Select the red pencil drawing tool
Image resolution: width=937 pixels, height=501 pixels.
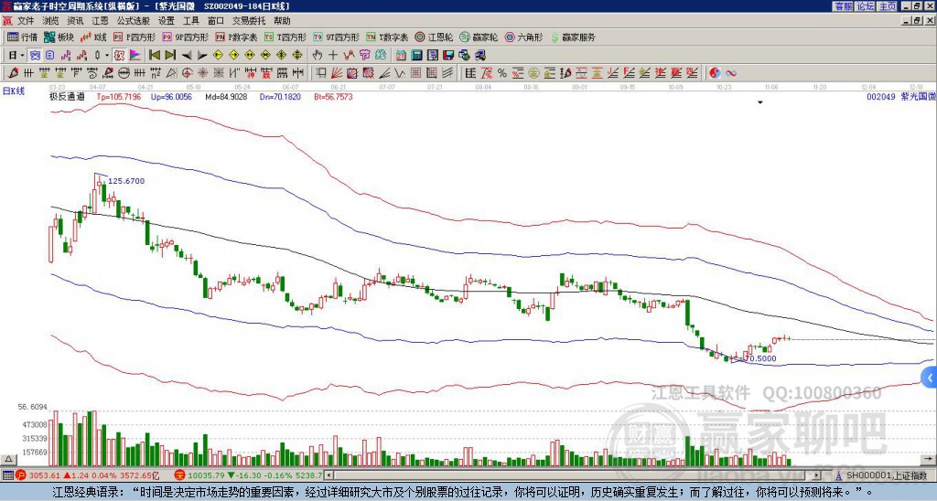point(13,73)
